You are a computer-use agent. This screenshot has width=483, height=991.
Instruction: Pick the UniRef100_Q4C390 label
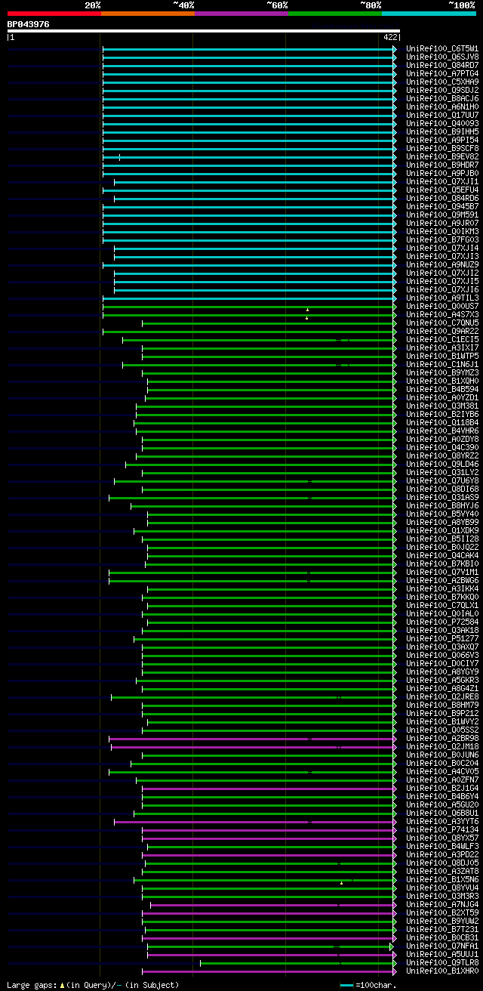pos(442,447)
